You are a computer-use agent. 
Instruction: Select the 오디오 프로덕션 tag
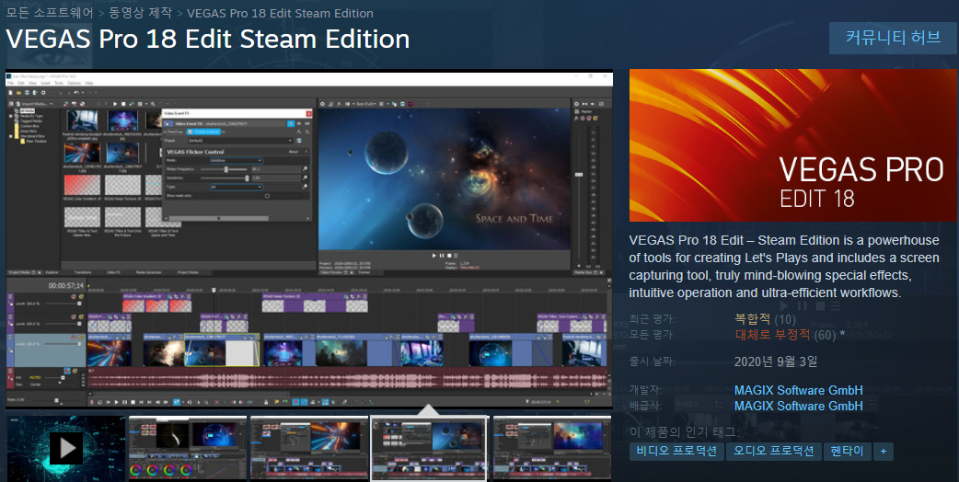tap(774, 452)
